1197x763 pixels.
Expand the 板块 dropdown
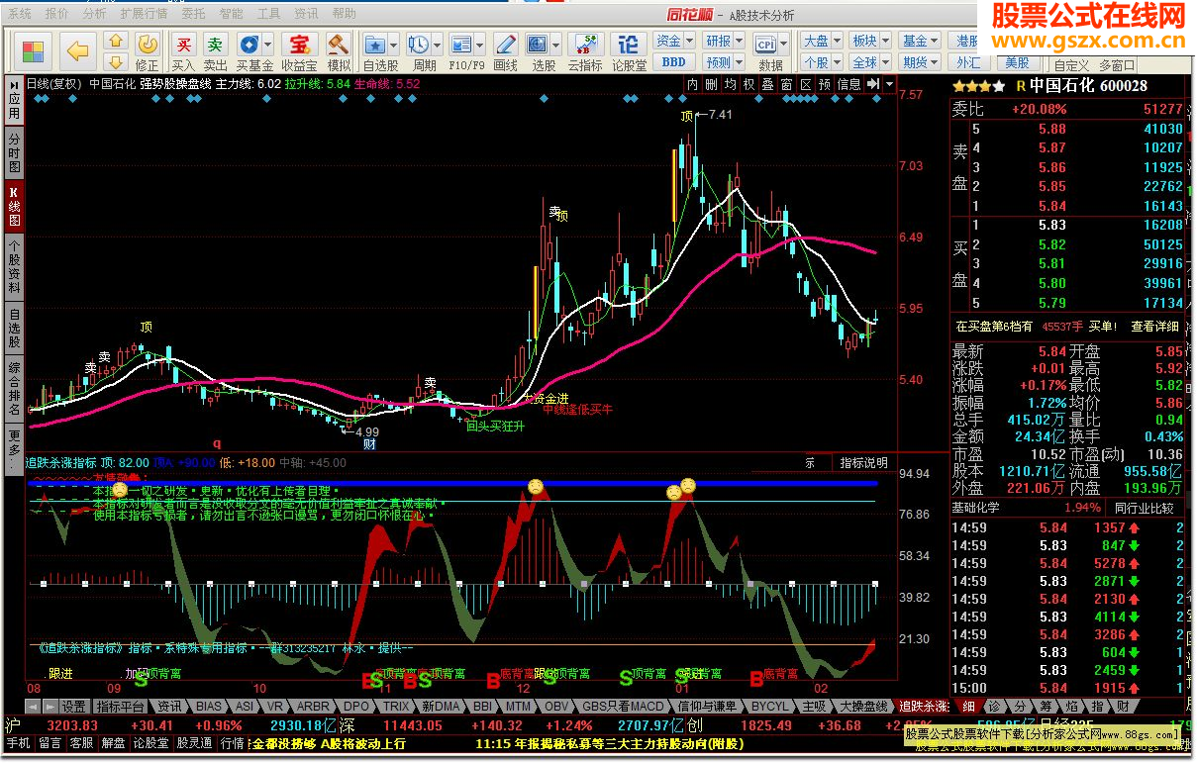pyautogui.click(x=885, y=41)
